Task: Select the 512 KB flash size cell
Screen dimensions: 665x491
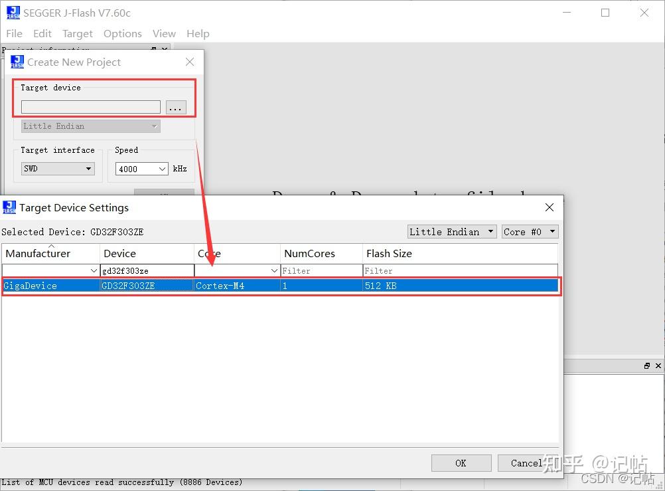Action: (461, 286)
